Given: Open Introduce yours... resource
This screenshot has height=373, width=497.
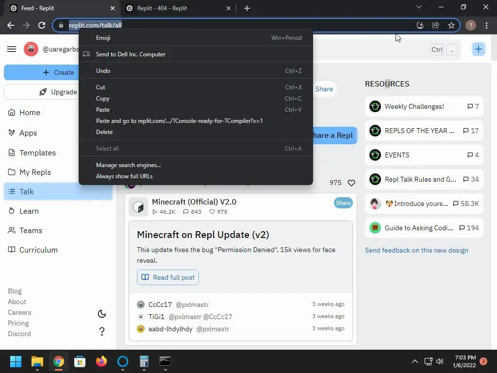Looking at the screenshot, I should click(x=424, y=203).
